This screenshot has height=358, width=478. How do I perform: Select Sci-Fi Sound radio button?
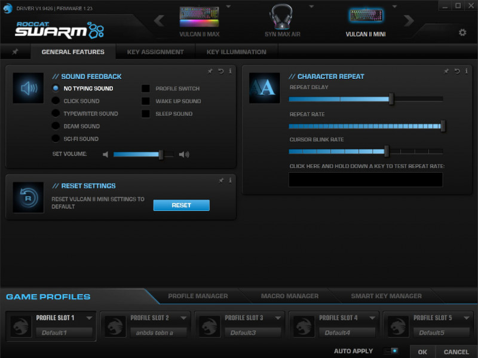56,139
